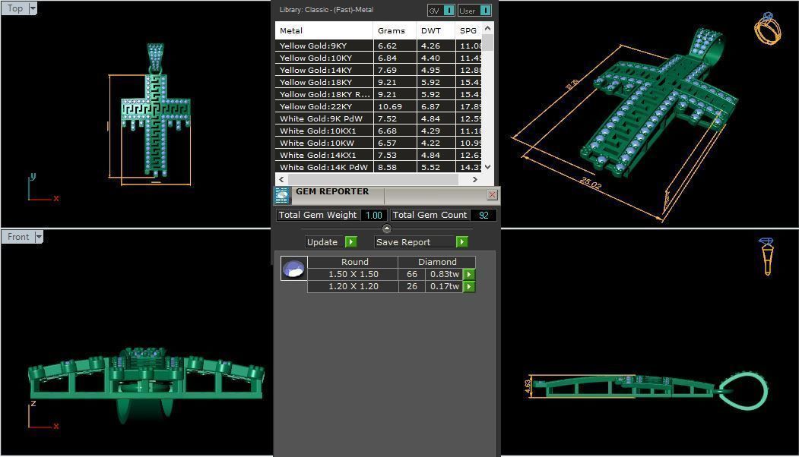799x457 pixels.
Task: Click the Save Report button
Action: pyautogui.click(x=414, y=242)
